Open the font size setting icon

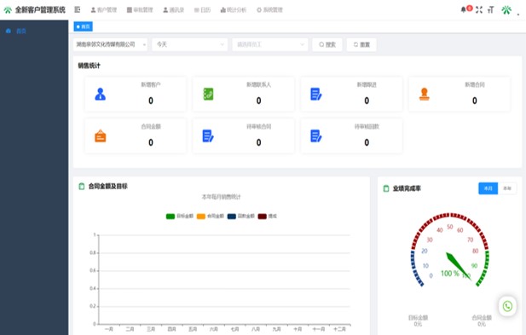(491, 9)
